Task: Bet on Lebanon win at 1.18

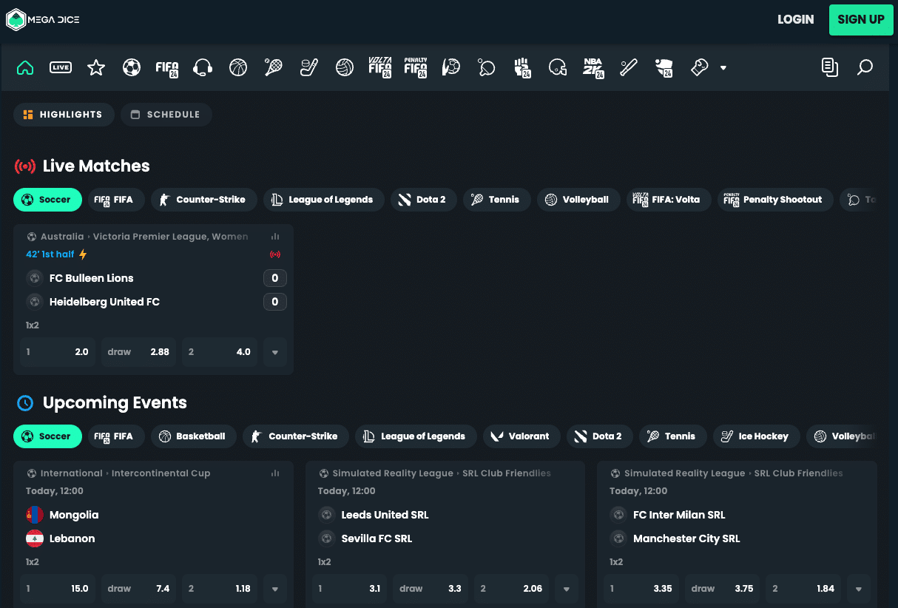Action: (220, 589)
